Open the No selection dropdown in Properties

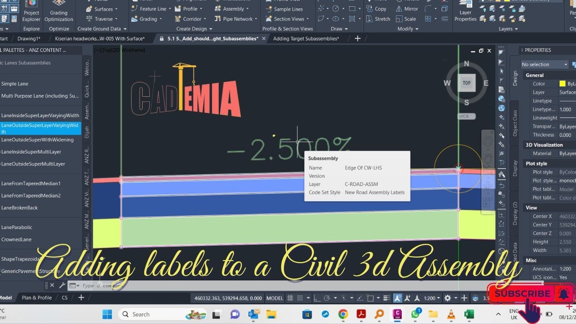(544, 64)
